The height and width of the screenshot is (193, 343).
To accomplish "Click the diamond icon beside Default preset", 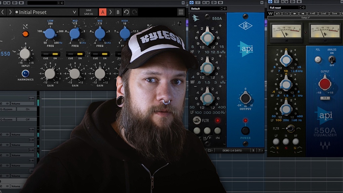I will [225, 8].
